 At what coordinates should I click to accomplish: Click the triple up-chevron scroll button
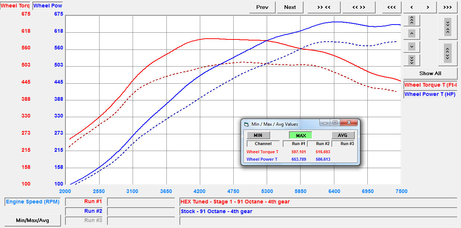click(412, 20)
